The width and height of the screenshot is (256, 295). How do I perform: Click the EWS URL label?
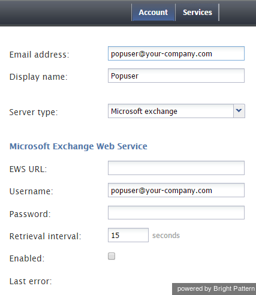click(x=28, y=169)
